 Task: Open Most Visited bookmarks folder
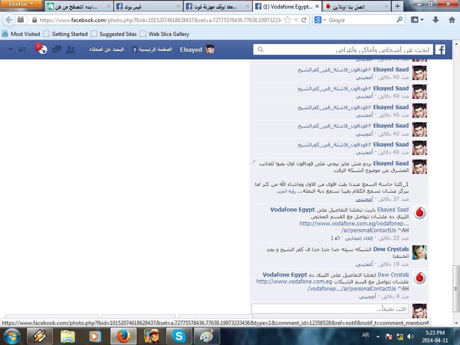[x=21, y=34]
